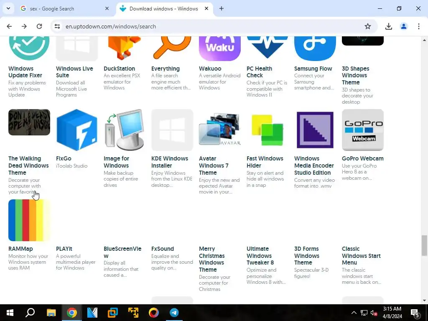Open the Windows Media Encoder purple icon
This screenshot has width=428, height=321.
[315, 130]
